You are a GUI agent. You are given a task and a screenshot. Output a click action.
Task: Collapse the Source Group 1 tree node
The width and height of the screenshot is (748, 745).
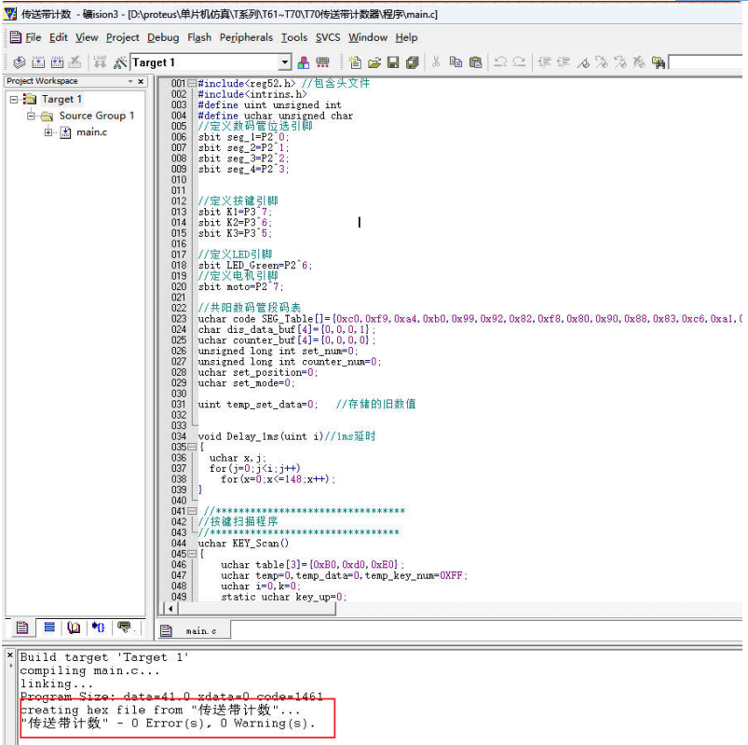31,116
